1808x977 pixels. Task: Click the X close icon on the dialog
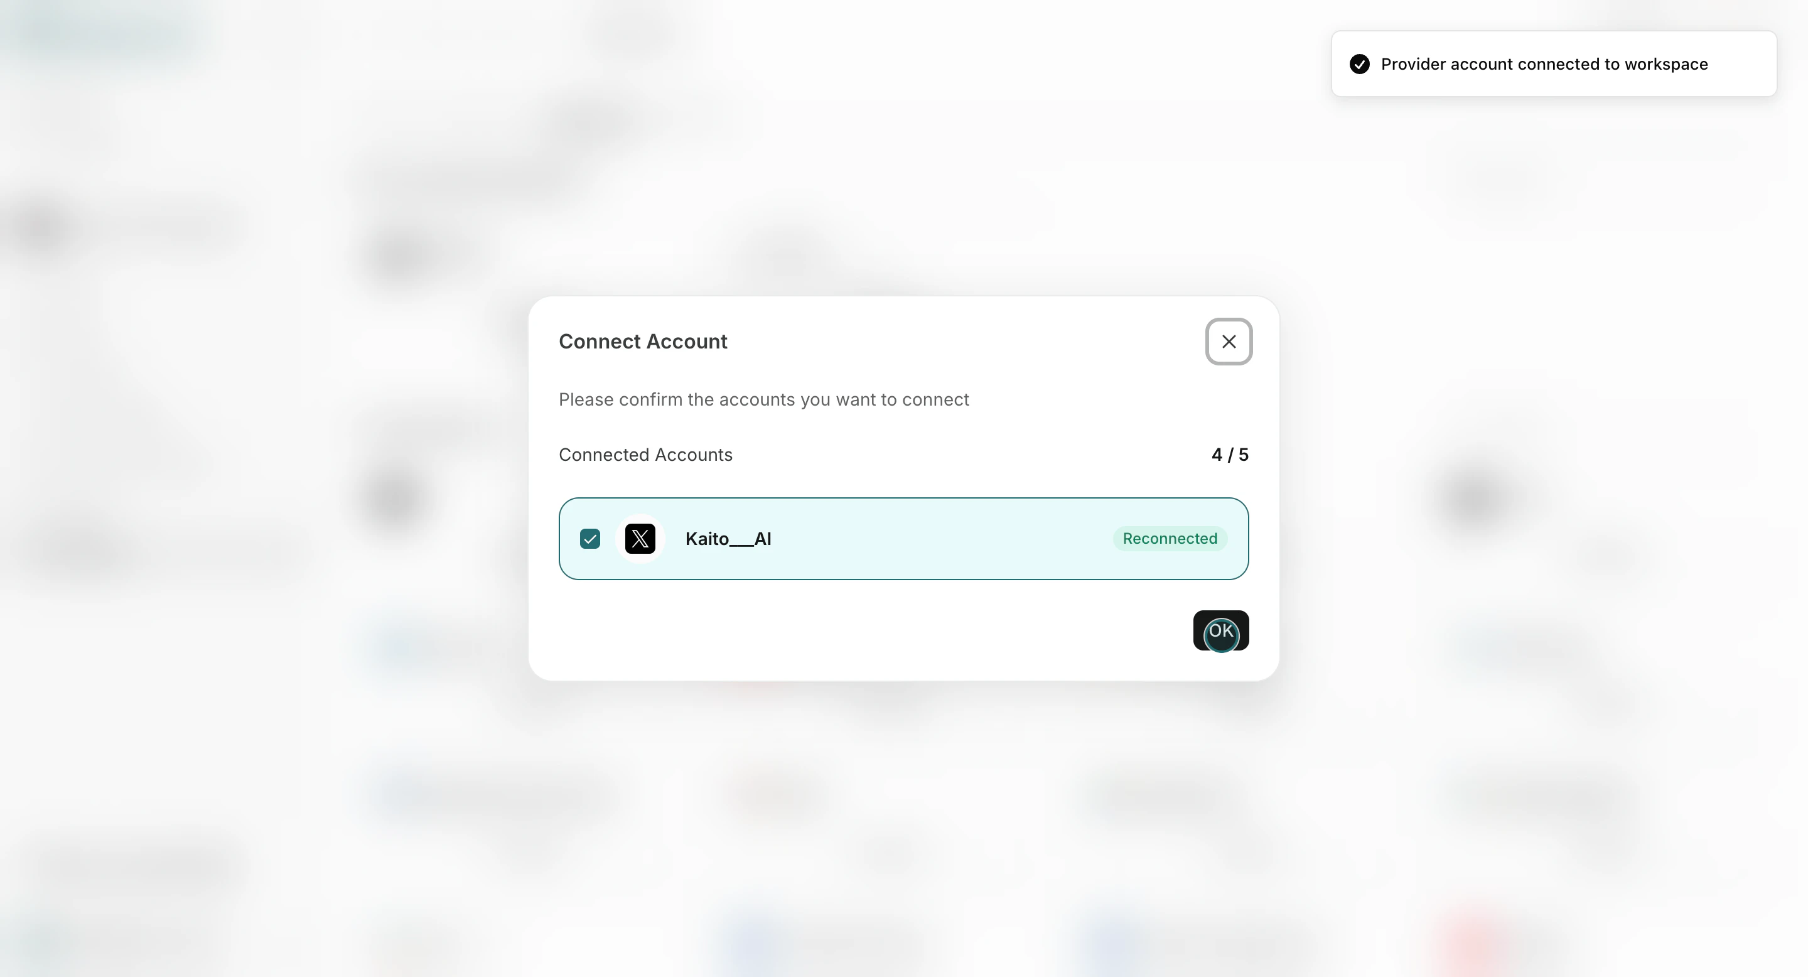pos(1229,342)
